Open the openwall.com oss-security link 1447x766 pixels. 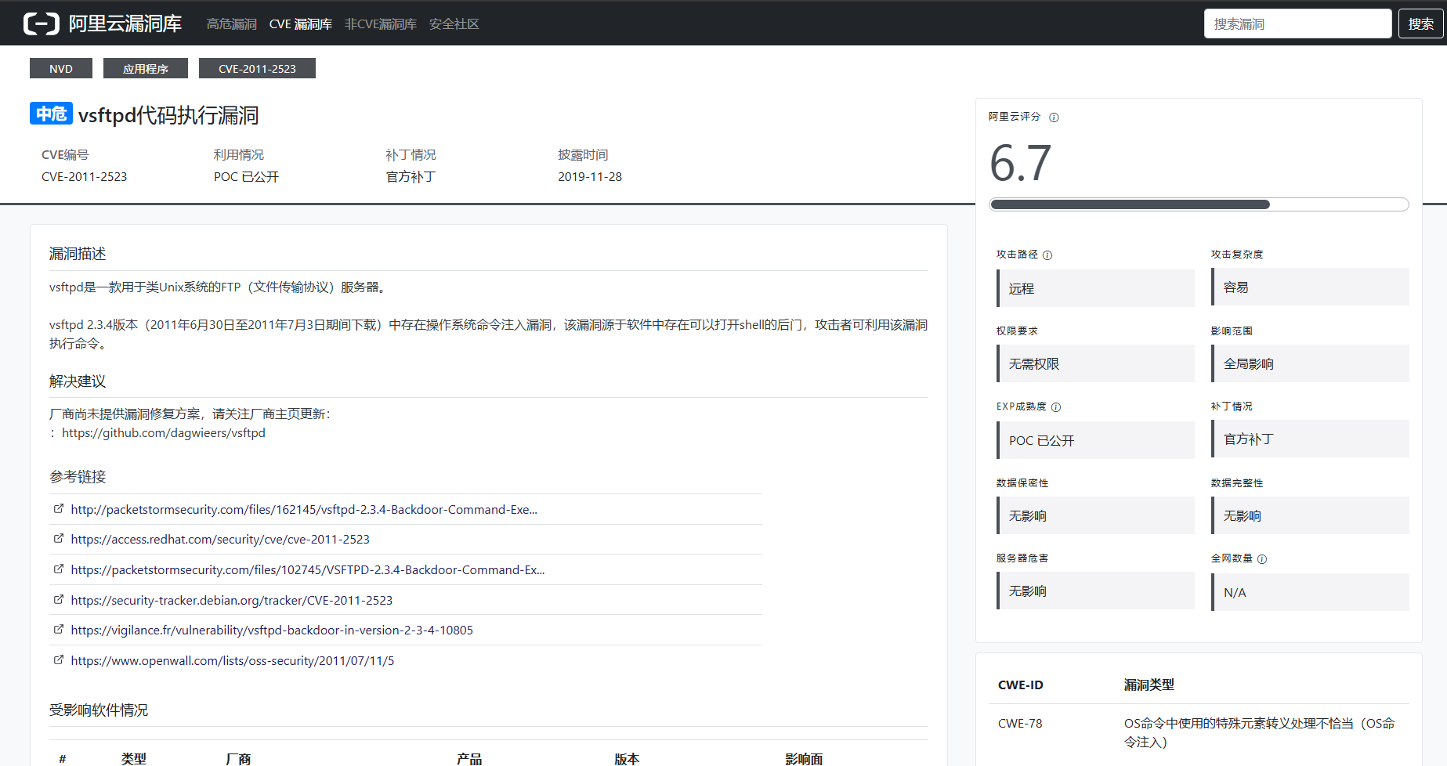(x=233, y=661)
